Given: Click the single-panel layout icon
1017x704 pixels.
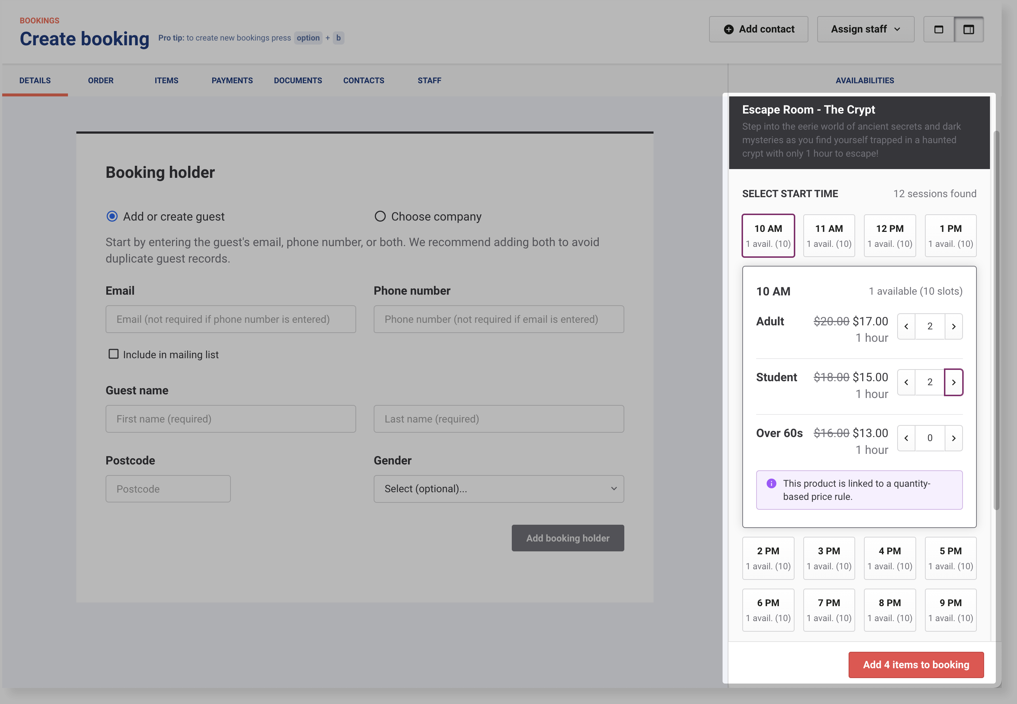Looking at the screenshot, I should pos(938,30).
